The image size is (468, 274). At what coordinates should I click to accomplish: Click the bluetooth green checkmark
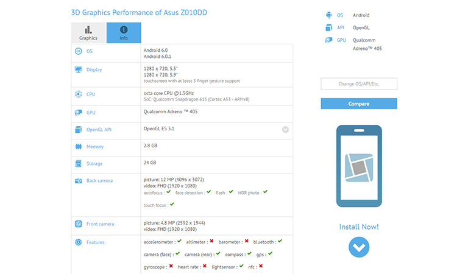pos(280,241)
